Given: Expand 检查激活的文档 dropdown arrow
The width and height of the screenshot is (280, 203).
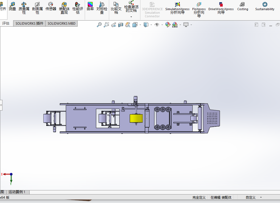Looking at the screenshot, I should pos(131,17).
